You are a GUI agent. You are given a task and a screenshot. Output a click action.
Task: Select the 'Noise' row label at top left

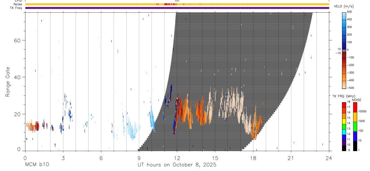pyautogui.click(x=18, y=4)
